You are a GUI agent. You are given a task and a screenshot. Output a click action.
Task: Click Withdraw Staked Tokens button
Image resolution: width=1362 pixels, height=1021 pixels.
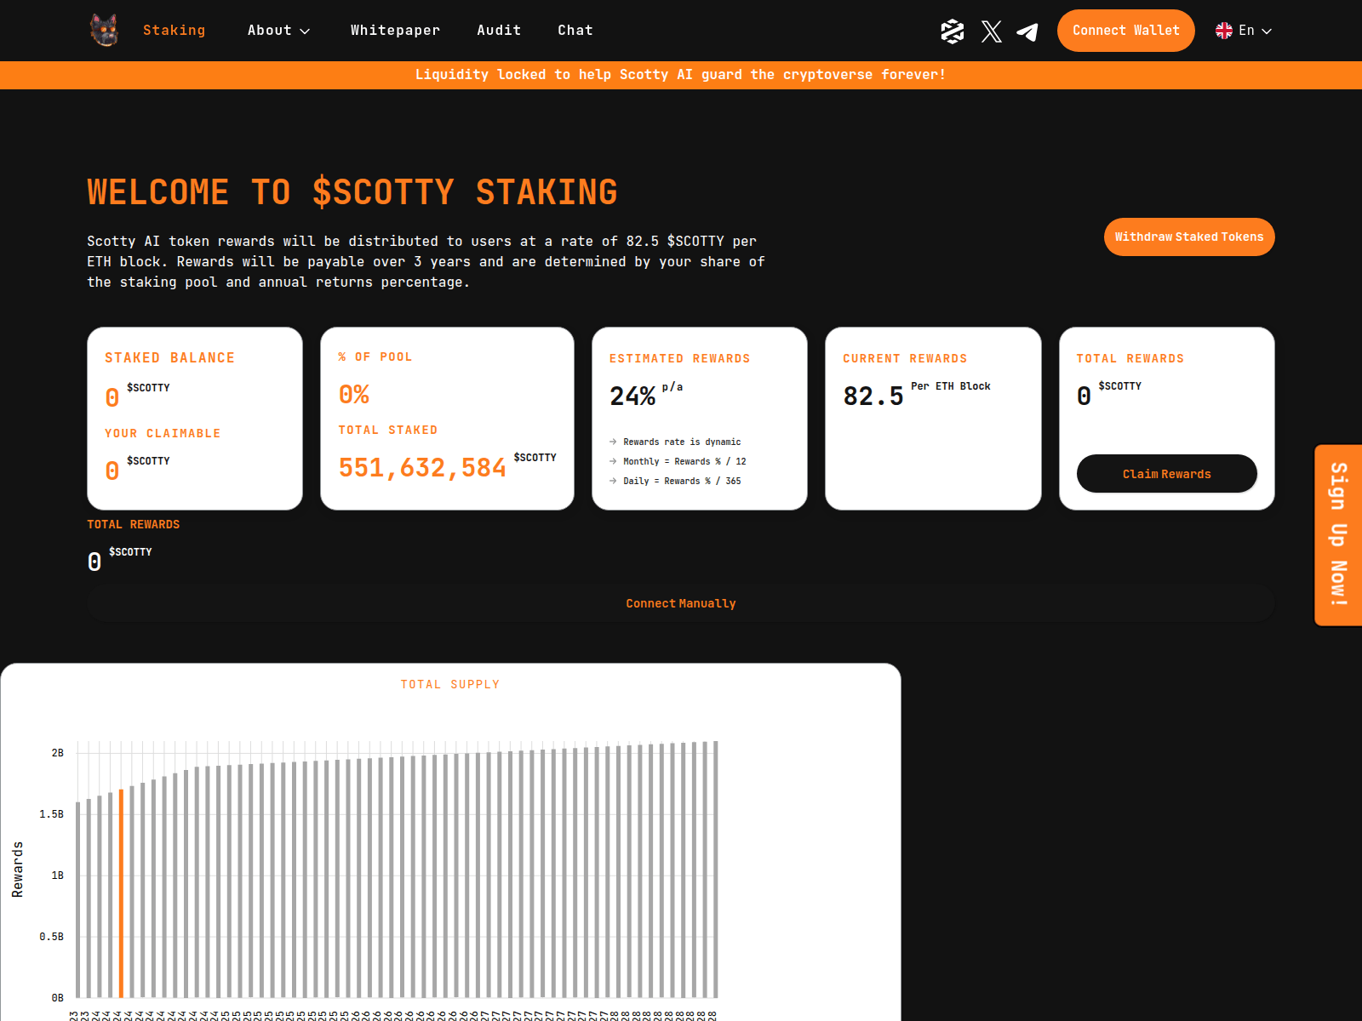tap(1189, 237)
